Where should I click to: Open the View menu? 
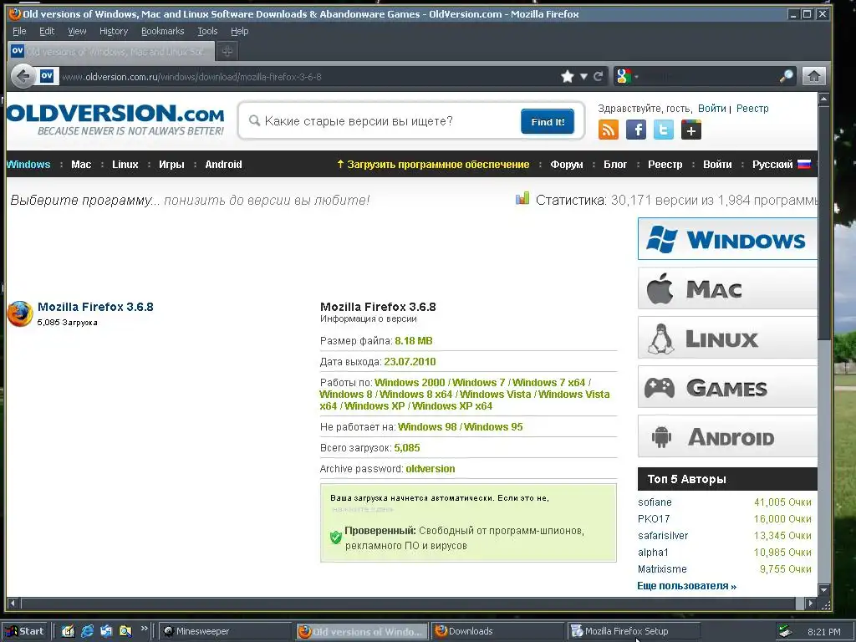coord(77,31)
